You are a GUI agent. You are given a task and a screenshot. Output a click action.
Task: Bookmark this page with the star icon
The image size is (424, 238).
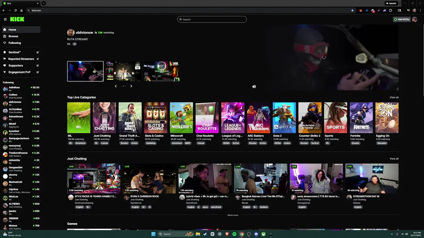pos(352,10)
